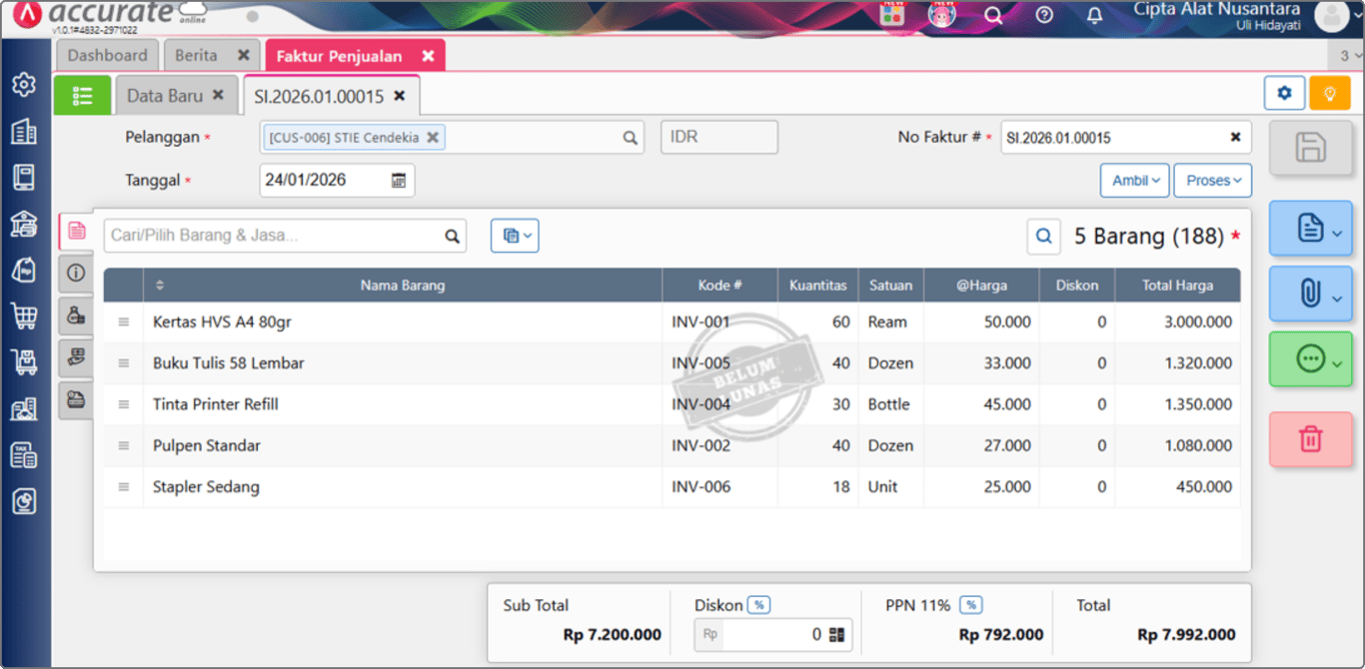The image size is (1365, 669).
Task: Click the green list view button
Action: pyautogui.click(x=82, y=96)
